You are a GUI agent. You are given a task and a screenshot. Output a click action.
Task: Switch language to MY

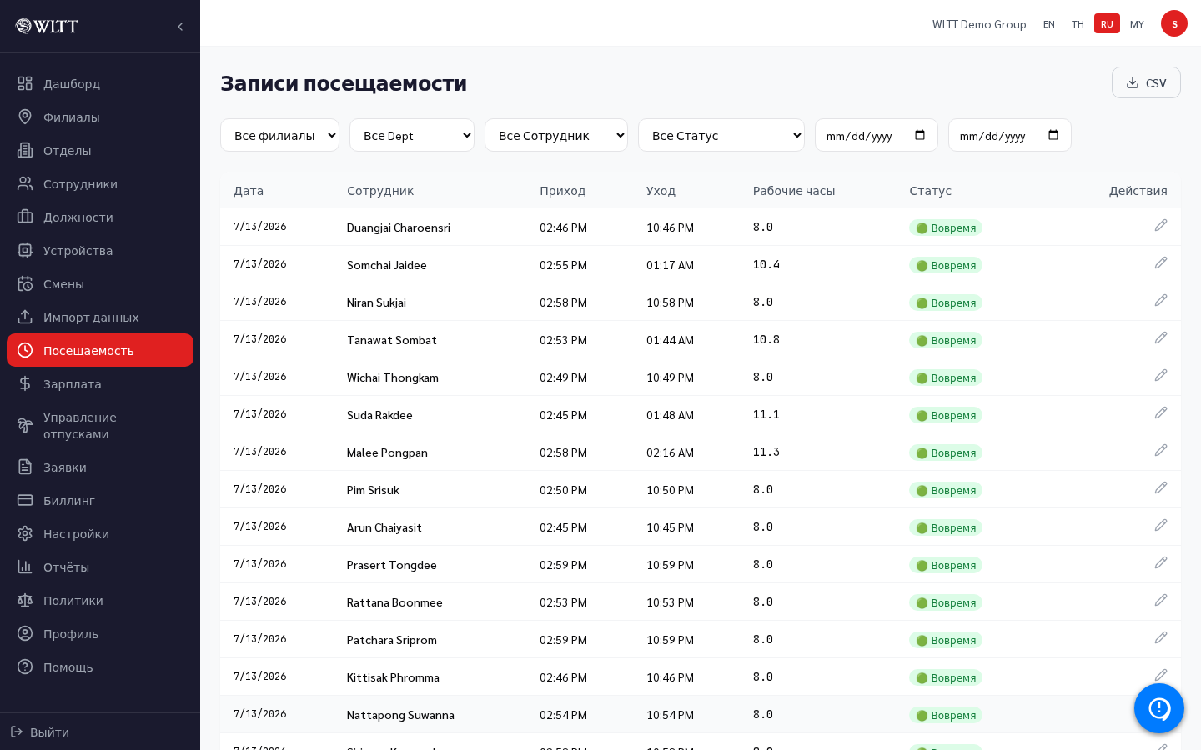pyautogui.click(x=1137, y=24)
